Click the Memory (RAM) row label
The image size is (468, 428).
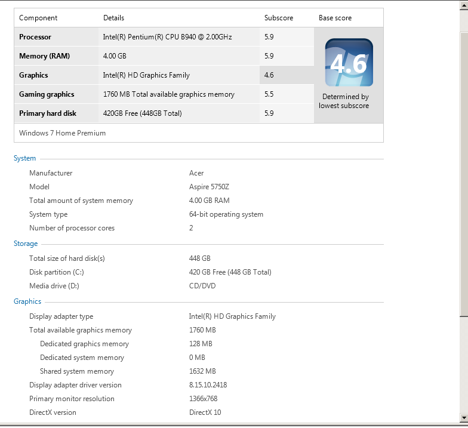[x=44, y=56]
